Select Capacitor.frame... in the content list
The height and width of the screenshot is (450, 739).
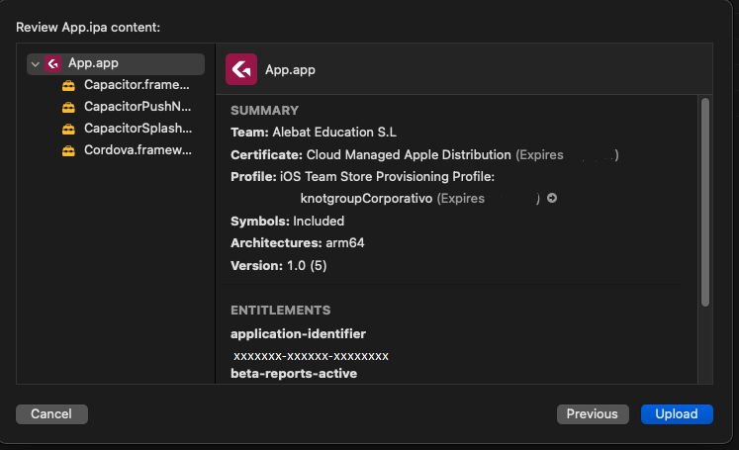coord(137,85)
